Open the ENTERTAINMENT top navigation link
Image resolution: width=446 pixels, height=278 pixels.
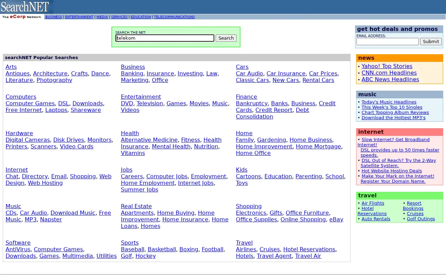(79, 17)
